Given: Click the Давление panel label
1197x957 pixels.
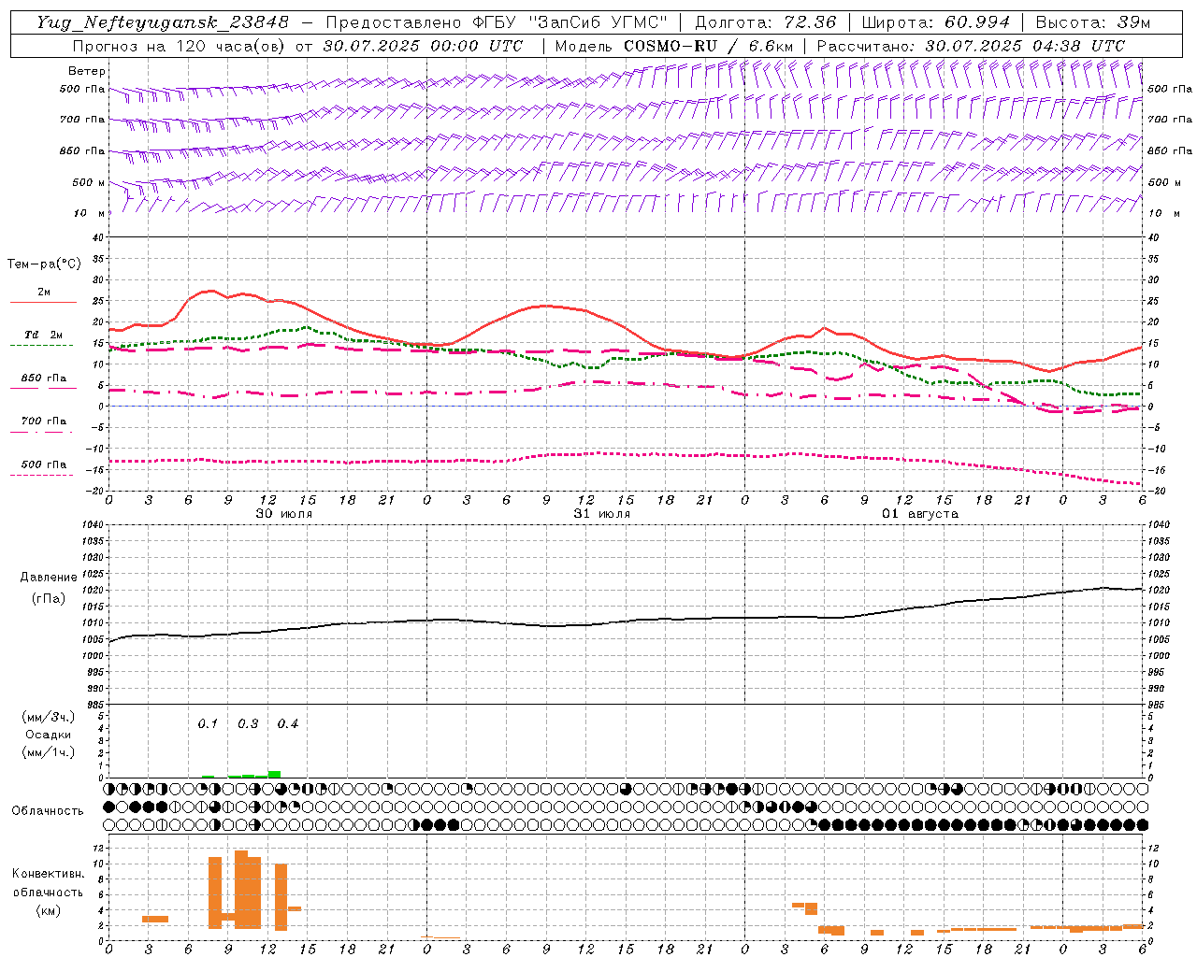Looking at the screenshot, I should (49, 578).
